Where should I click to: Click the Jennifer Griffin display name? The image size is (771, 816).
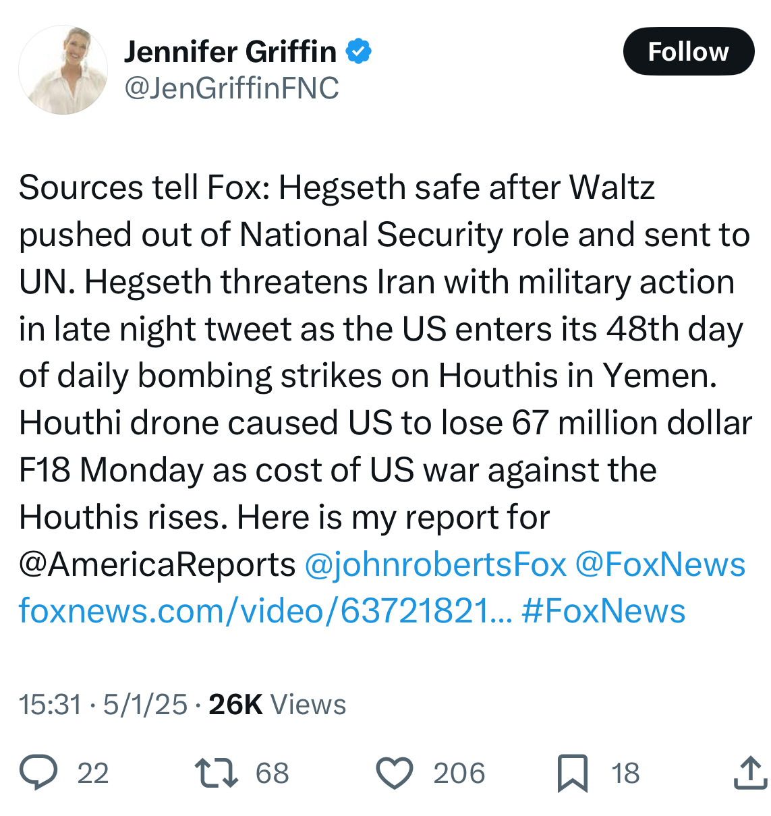point(230,52)
